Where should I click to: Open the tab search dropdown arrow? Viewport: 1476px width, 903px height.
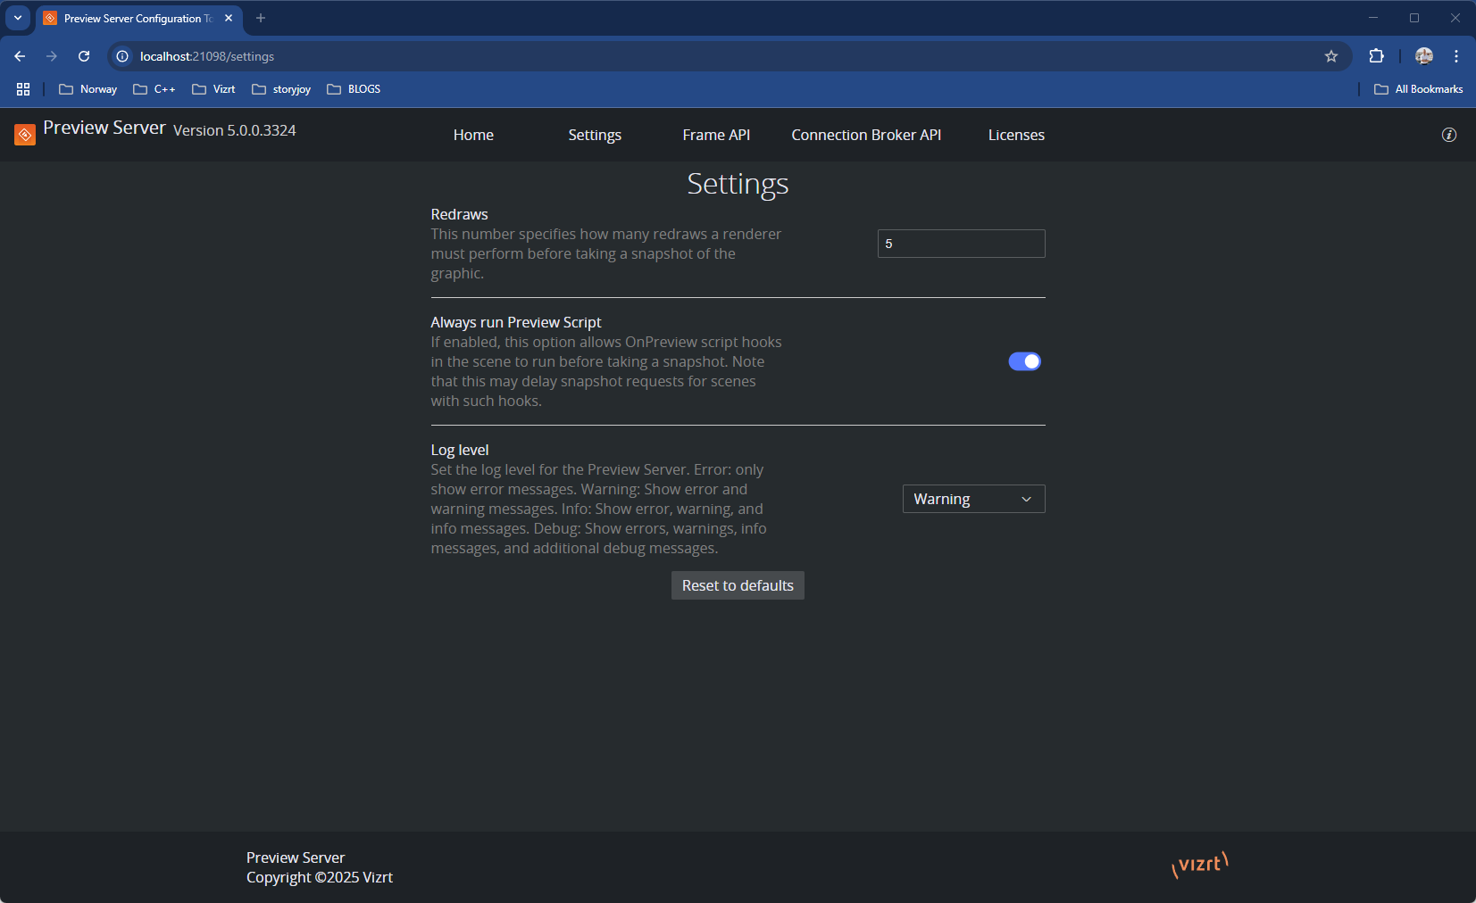tap(18, 18)
